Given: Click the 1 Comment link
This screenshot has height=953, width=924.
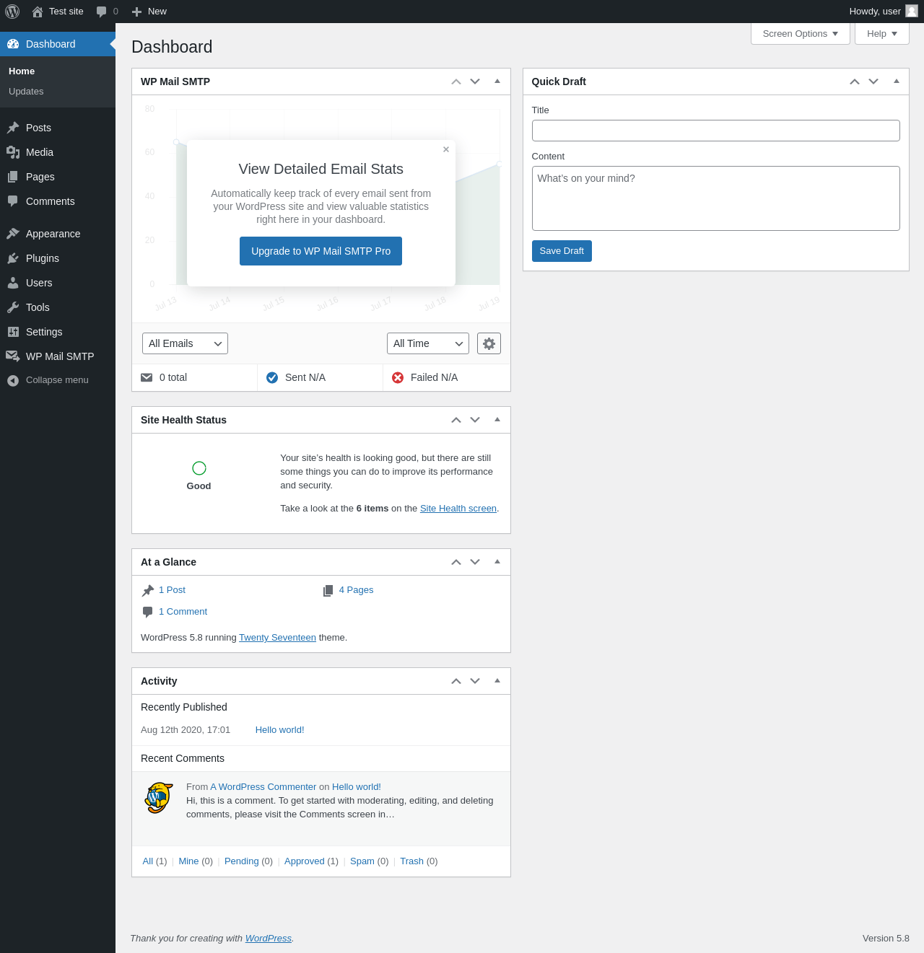Looking at the screenshot, I should (x=183, y=612).
